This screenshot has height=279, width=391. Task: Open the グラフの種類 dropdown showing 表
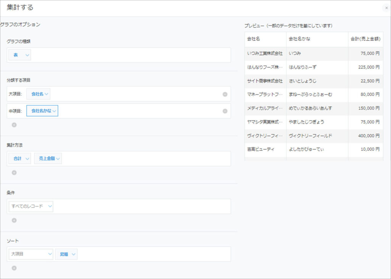20,55
